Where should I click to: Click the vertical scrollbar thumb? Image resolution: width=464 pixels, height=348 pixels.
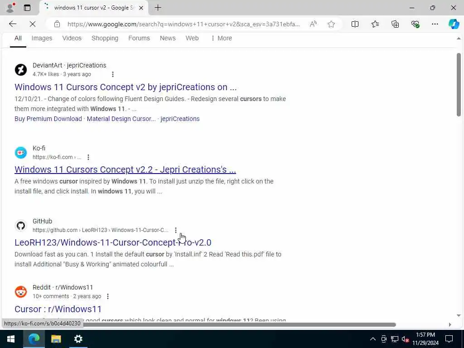pyautogui.click(x=459, y=85)
